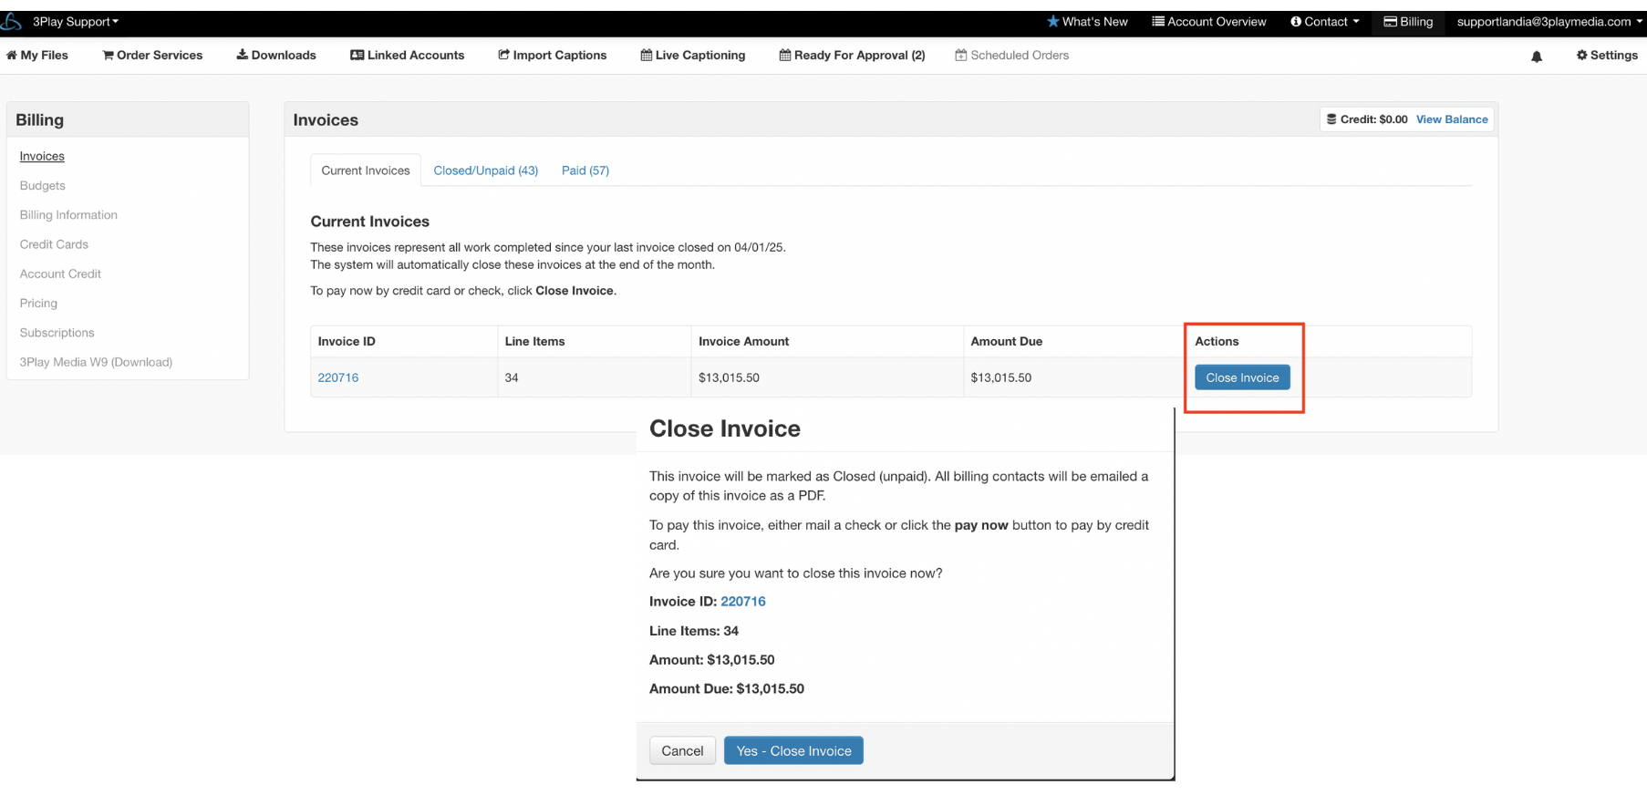
Task: Click the Credit: $0.00 label
Action: point(1367,119)
